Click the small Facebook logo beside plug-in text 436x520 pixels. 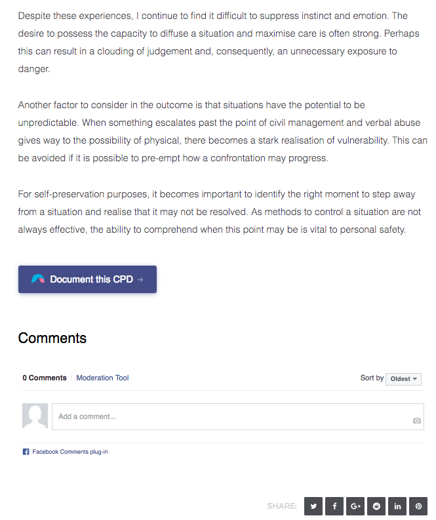[26, 452]
